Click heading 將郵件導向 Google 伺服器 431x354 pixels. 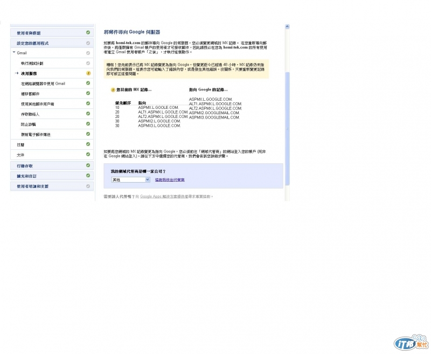[132, 32]
